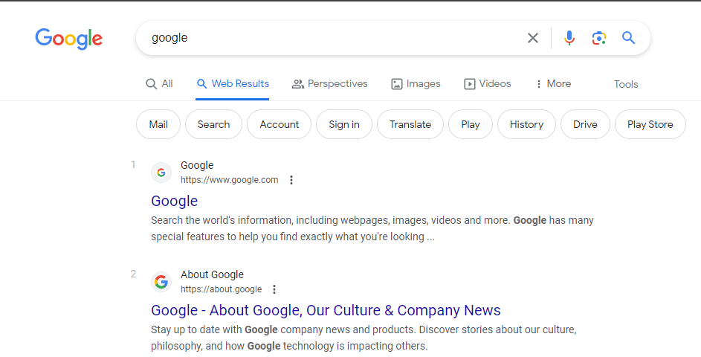
Task: Open the Perspectives tab
Action: 330,83
